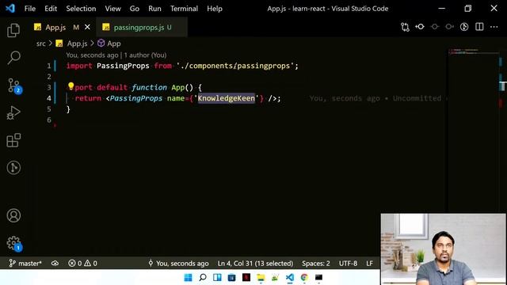507x285 pixels.
Task: Open the View menu
Action: click(112, 9)
